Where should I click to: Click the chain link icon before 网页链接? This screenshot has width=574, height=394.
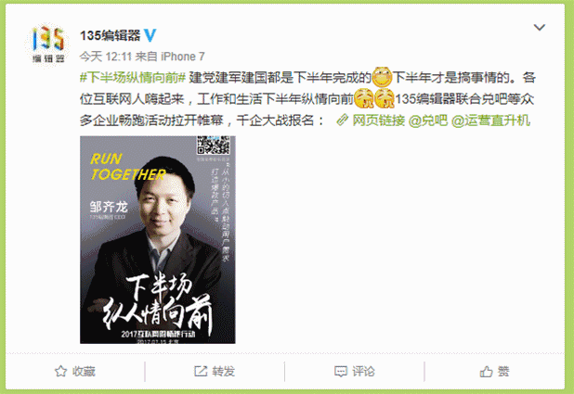pos(342,120)
